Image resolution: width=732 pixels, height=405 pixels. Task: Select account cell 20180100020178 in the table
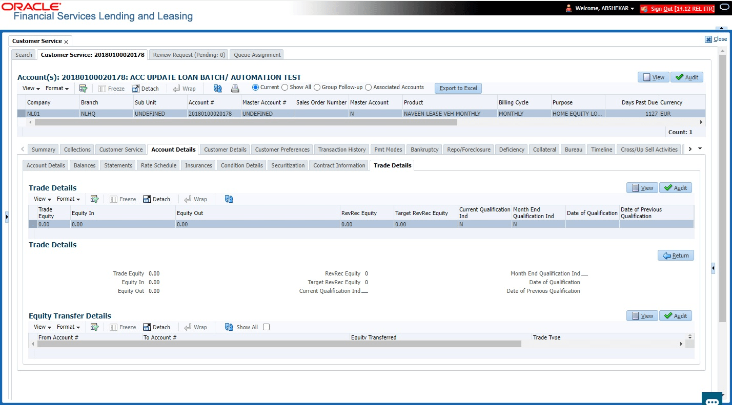(213, 114)
